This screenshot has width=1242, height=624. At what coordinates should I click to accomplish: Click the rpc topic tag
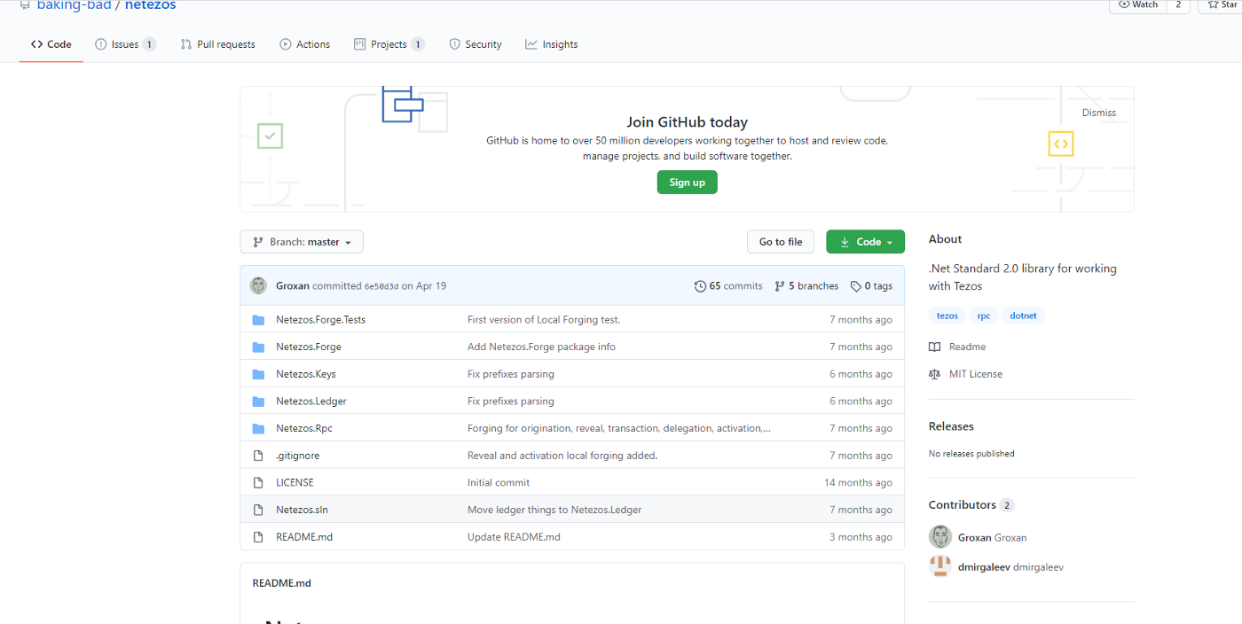point(984,316)
